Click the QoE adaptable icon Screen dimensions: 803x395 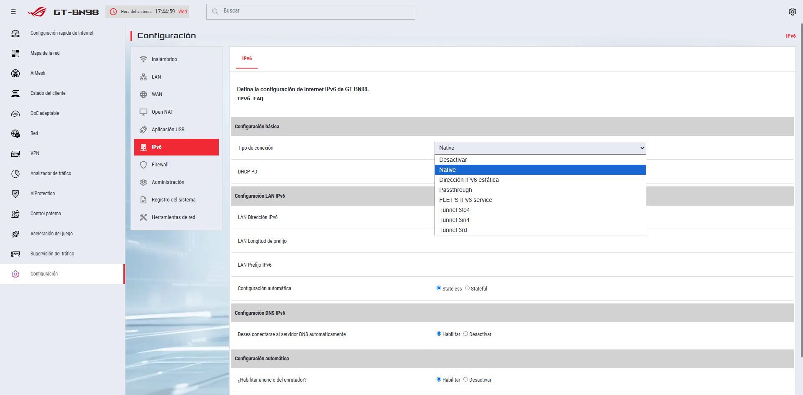click(x=15, y=113)
